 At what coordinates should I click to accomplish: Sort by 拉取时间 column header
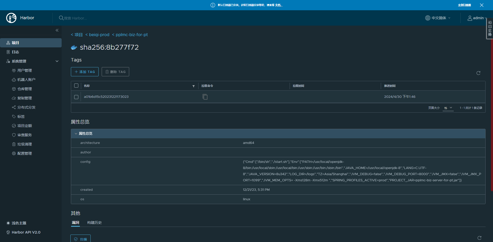(298, 86)
